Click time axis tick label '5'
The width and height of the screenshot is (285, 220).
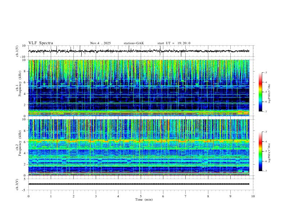point(141,196)
